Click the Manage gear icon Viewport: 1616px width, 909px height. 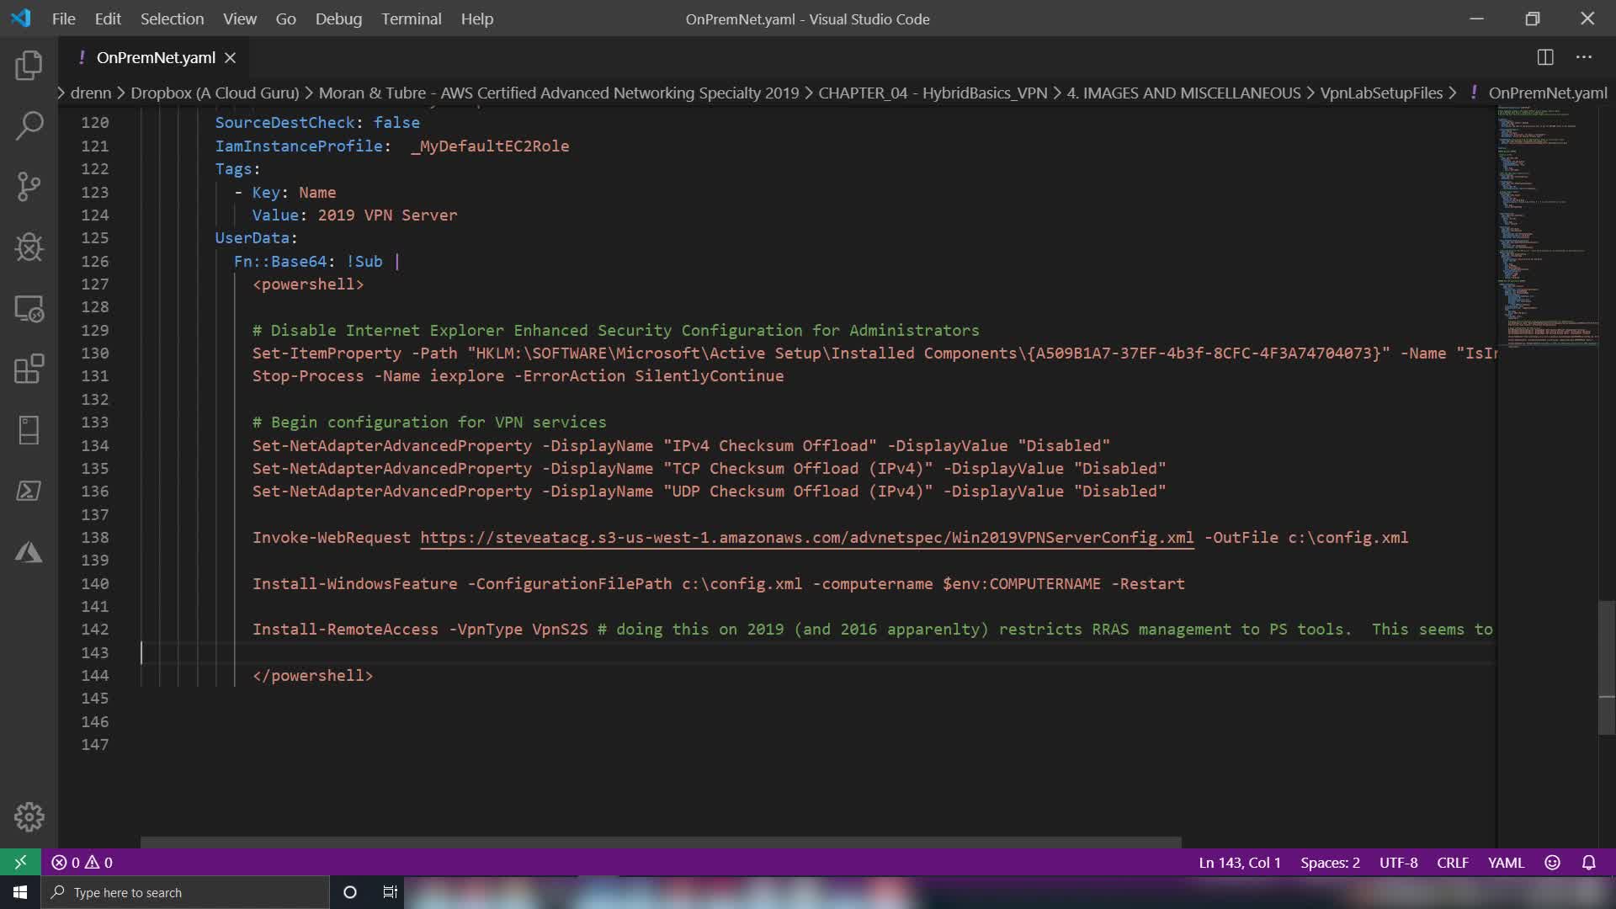[x=29, y=816]
